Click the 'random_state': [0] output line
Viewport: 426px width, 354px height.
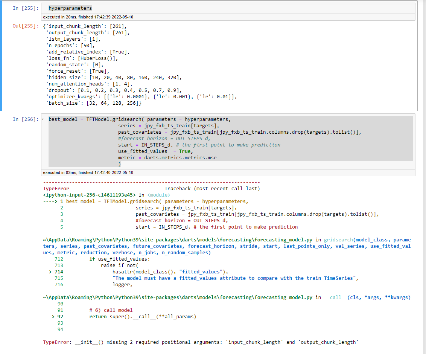pyautogui.click(x=75, y=65)
